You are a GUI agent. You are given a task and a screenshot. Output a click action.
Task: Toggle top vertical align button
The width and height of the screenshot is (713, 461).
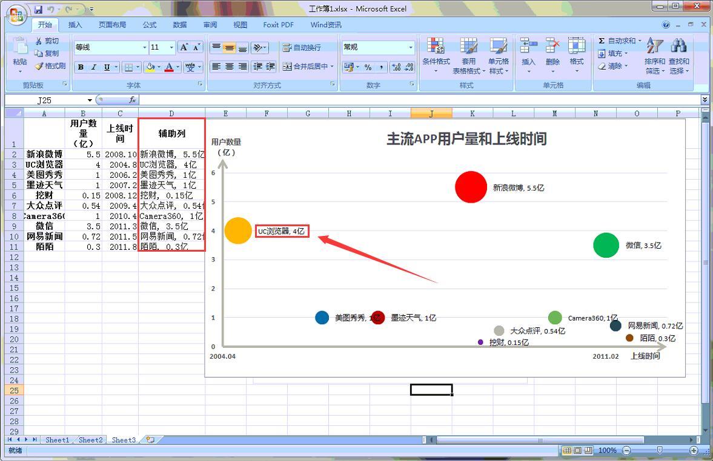216,47
